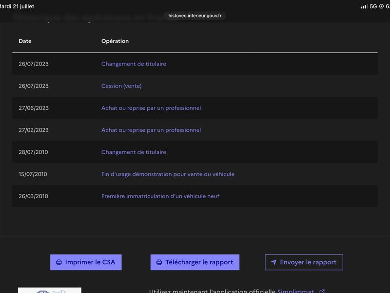Screen dimensions: 390x293
Task: Click the paper plane icon on Envoyer le rapport
Action: [x=273, y=262]
